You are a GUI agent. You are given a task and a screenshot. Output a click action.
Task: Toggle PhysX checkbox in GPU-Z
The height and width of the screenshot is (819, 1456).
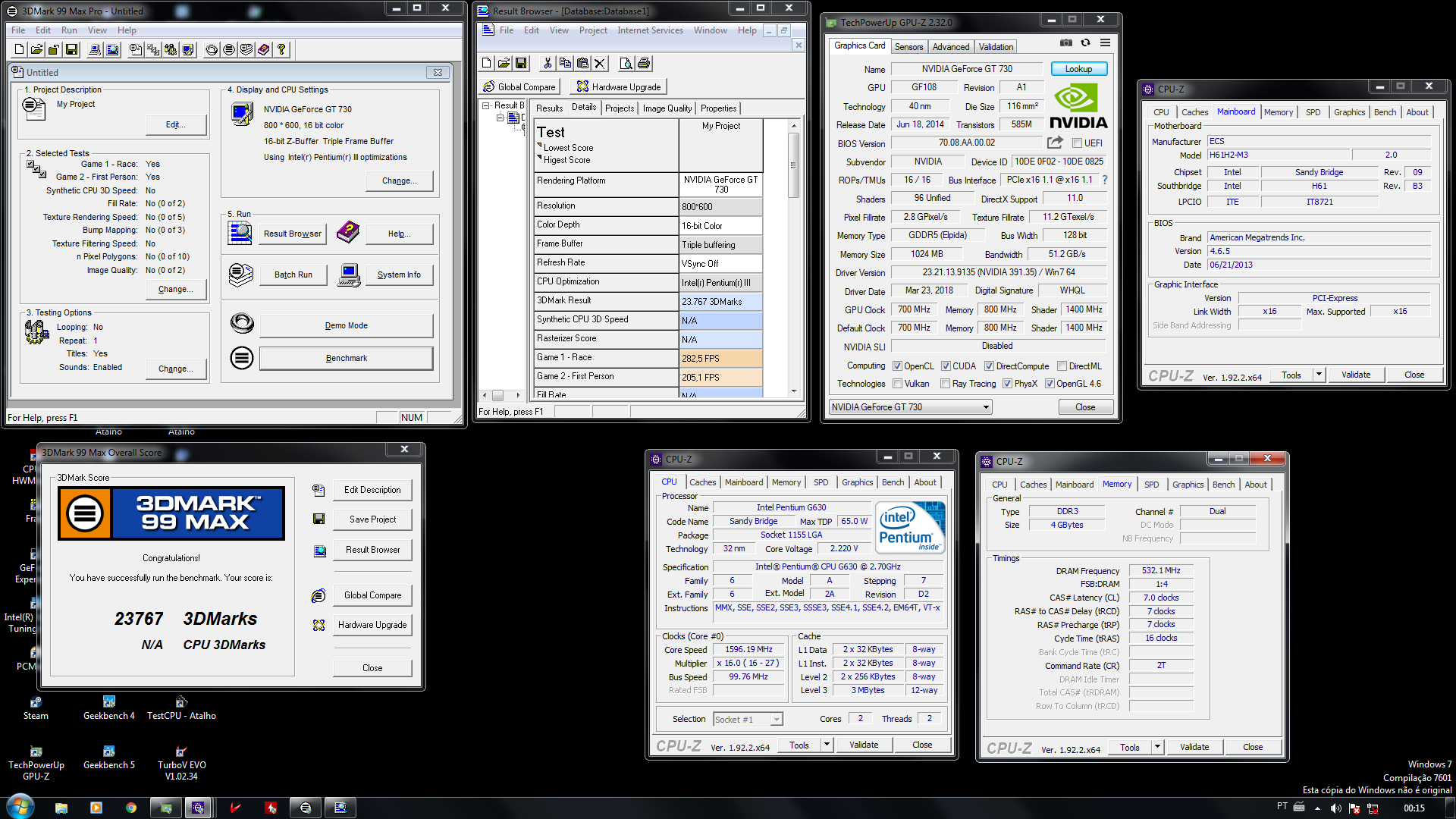click(x=1008, y=384)
